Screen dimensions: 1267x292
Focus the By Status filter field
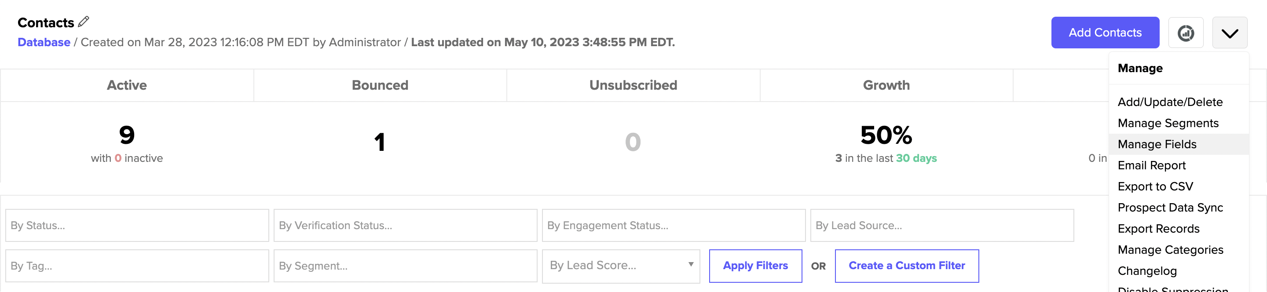pyautogui.click(x=137, y=226)
